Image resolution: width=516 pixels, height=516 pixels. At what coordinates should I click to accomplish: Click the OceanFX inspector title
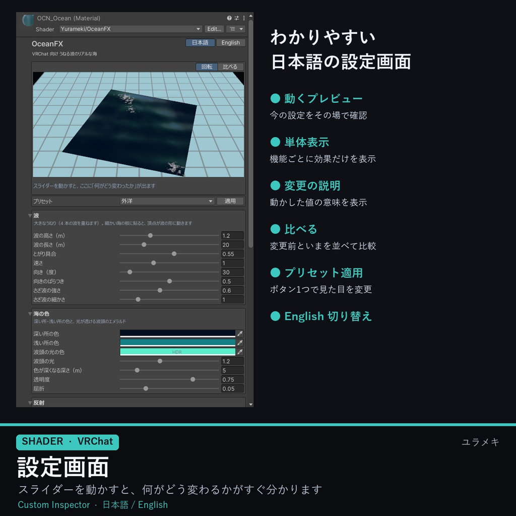47,44
